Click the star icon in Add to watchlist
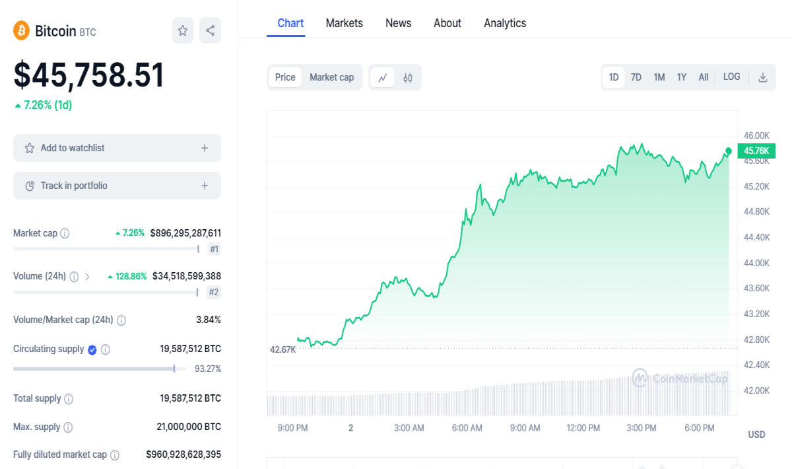The height and width of the screenshot is (469, 792). coord(30,148)
